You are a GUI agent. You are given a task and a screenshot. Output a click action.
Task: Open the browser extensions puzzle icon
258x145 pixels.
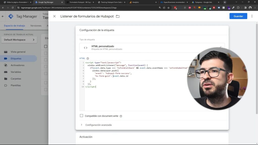pyautogui.click(x=238, y=8)
